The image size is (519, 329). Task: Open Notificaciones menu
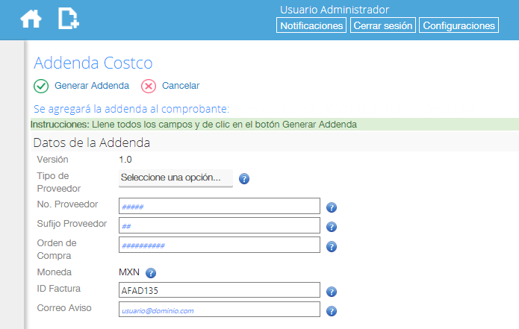[x=311, y=25]
